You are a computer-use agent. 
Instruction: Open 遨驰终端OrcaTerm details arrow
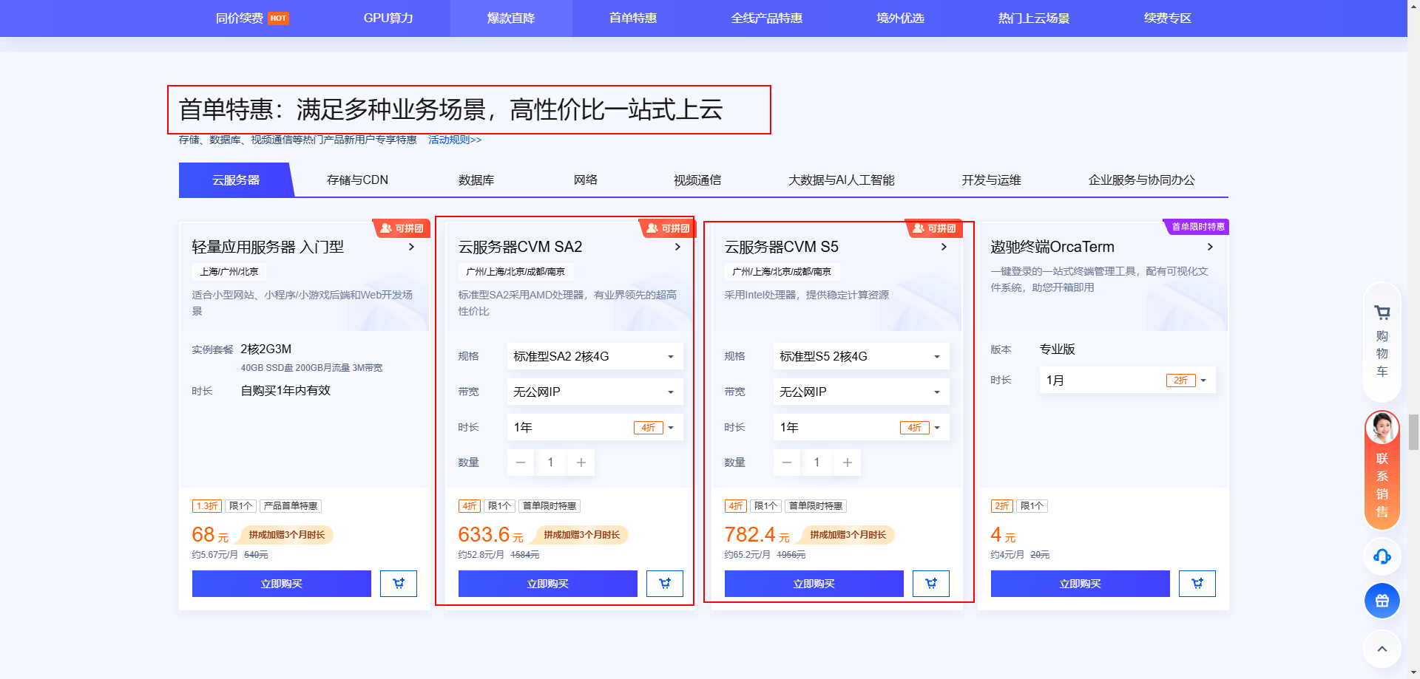[x=1211, y=247]
